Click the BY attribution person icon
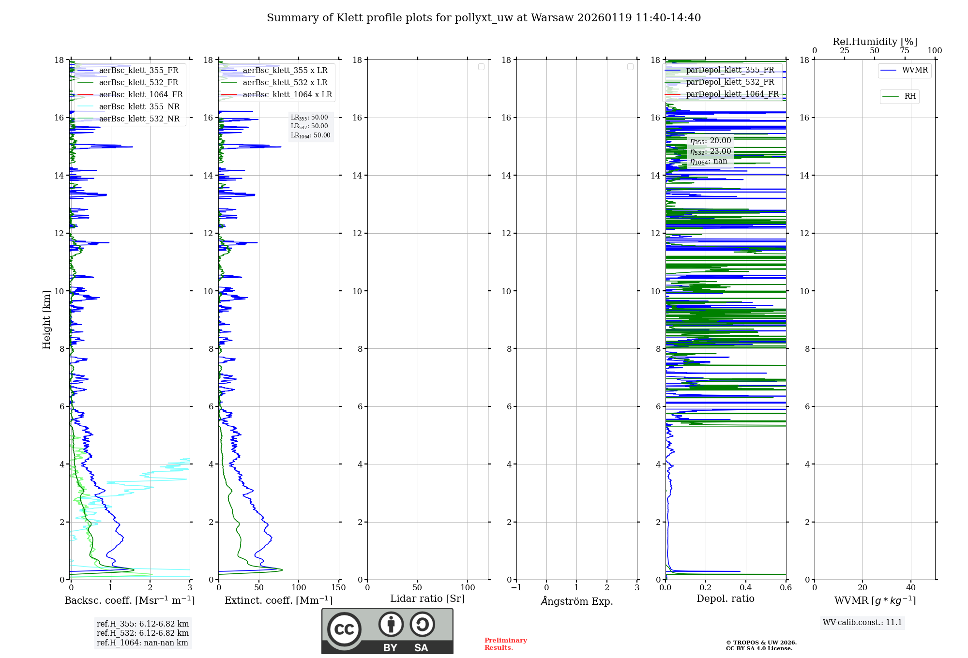This screenshot has height=658, width=968. tap(391, 625)
